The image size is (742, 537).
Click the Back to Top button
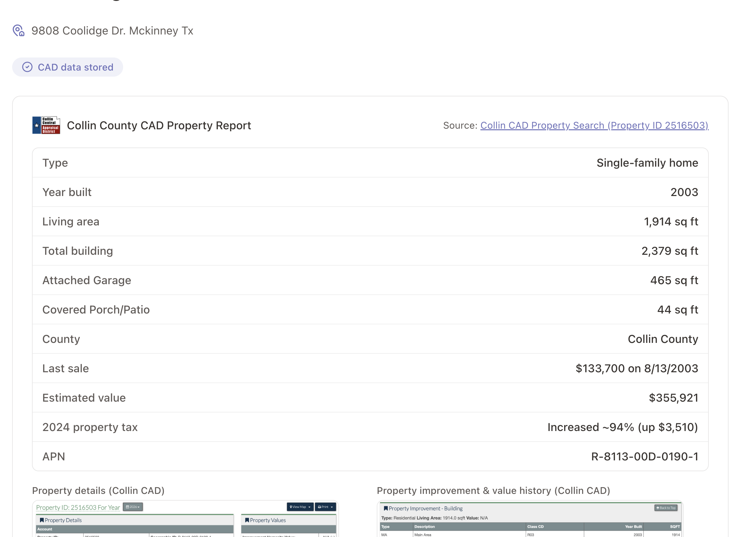[x=666, y=508]
